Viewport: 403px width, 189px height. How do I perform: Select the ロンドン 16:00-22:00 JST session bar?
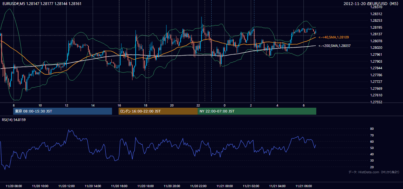(158, 111)
